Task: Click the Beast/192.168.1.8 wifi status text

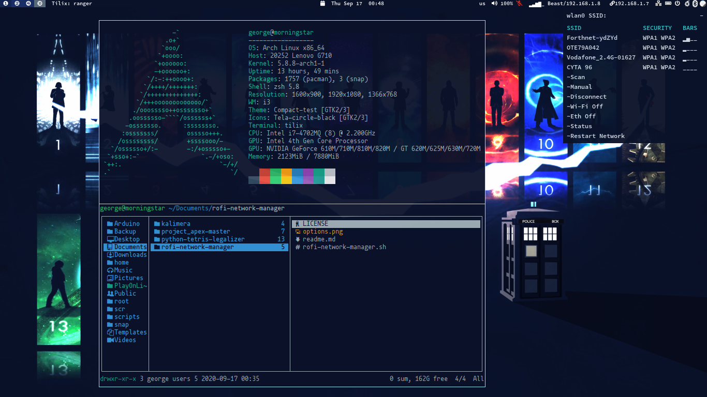Action: 574,3
